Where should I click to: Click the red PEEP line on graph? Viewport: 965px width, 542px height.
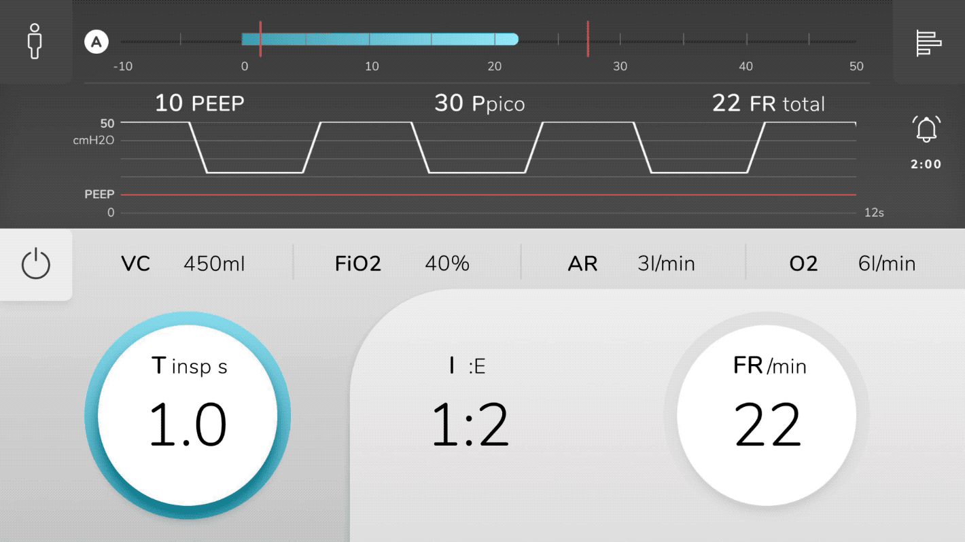pos(488,195)
